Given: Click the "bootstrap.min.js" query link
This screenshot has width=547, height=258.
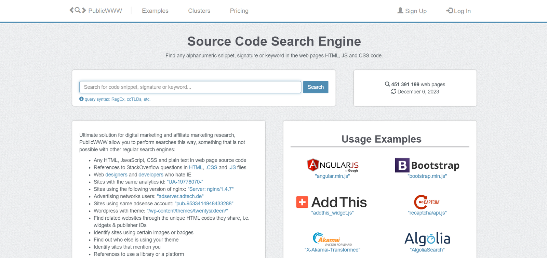Looking at the screenshot, I should pyautogui.click(x=427, y=176).
